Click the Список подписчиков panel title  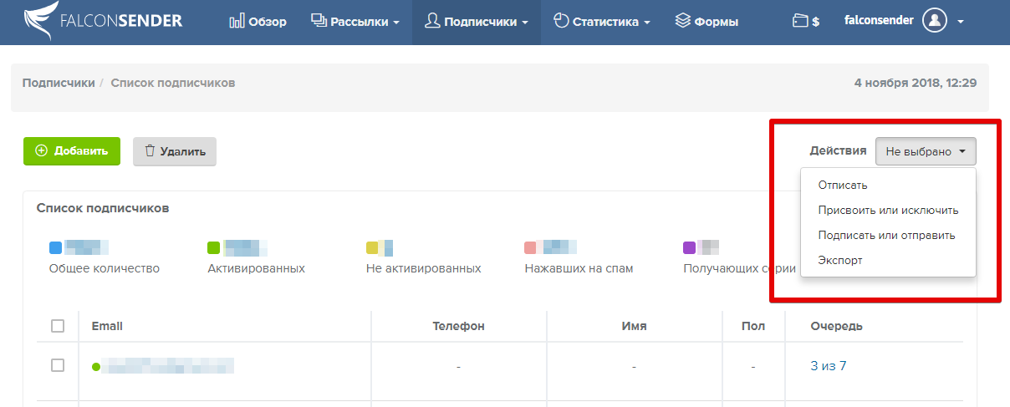click(x=103, y=207)
